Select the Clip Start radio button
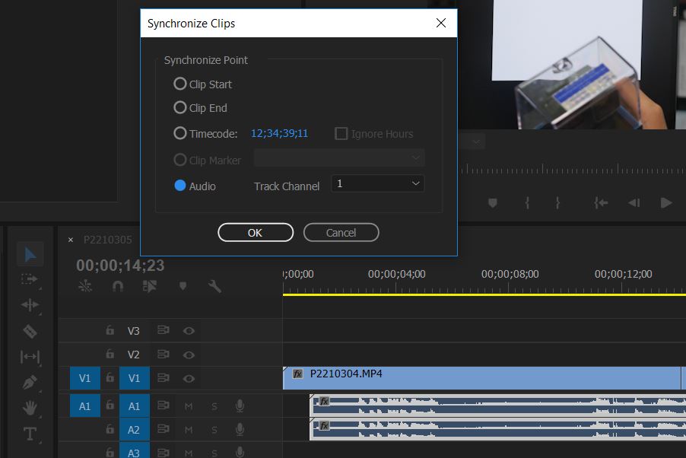Viewport: 686px width, 458px height. [x=180, y=84]
